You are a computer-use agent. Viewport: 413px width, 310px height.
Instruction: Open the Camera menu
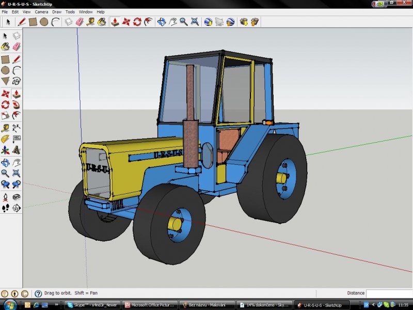(x=41, y=11)
